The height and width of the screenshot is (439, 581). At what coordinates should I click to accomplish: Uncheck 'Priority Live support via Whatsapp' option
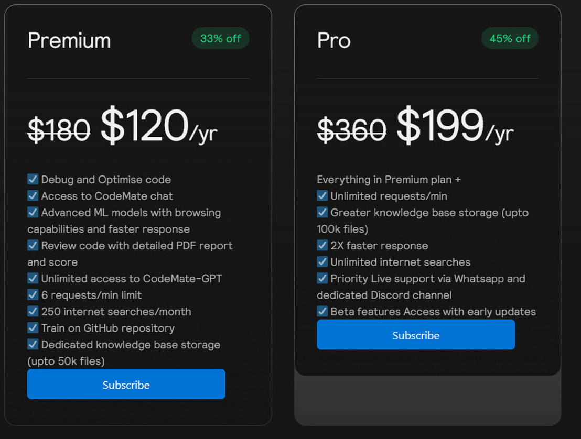(322, 278)
